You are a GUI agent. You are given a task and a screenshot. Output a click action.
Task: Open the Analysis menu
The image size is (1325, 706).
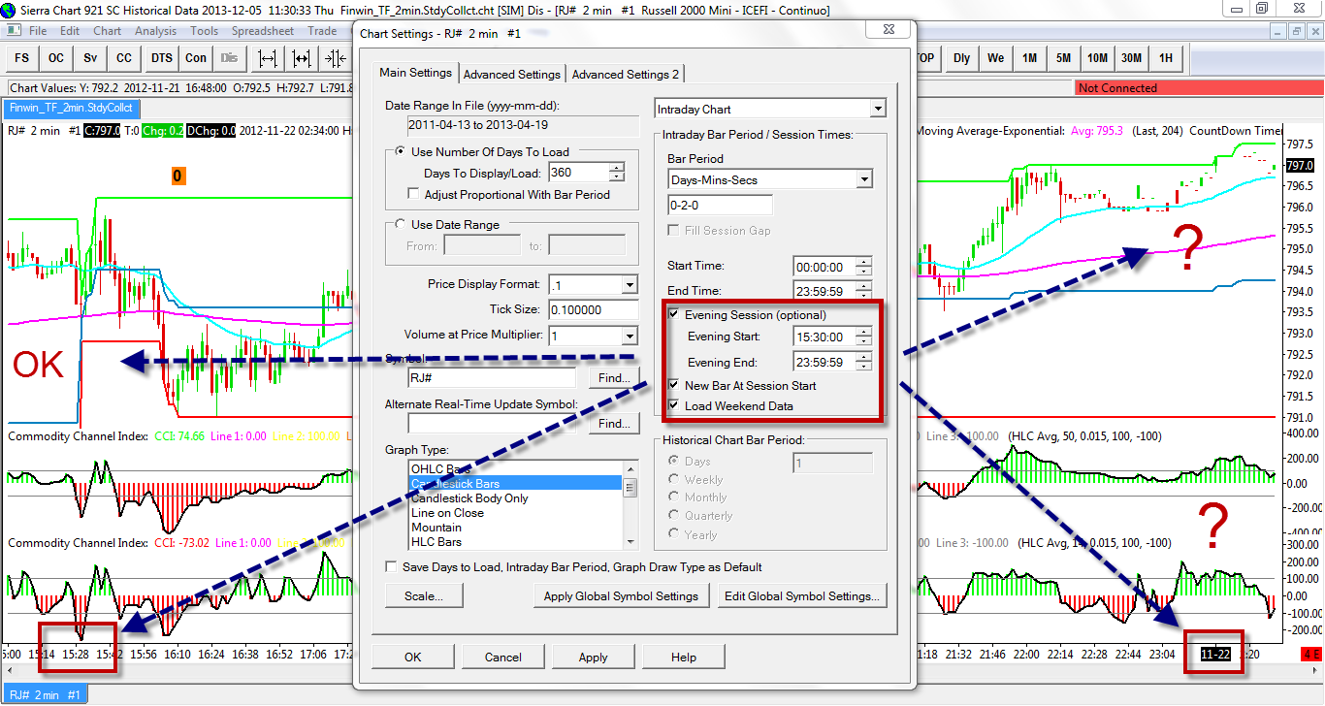(x=156, y=31)
